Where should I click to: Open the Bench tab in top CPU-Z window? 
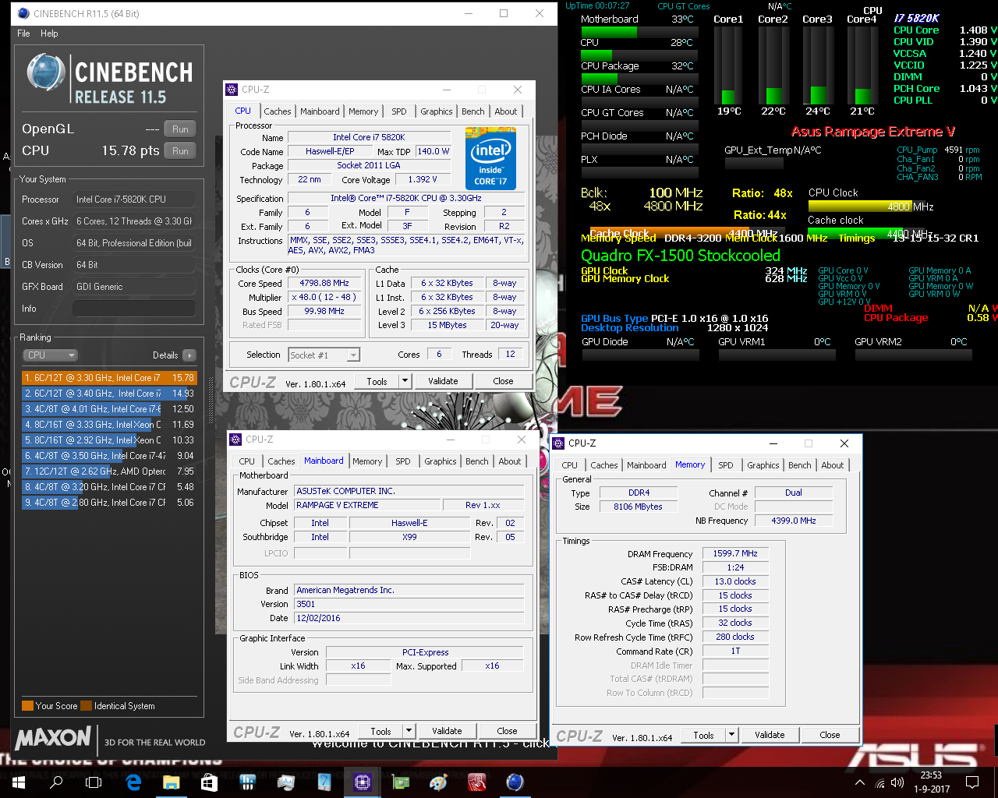click(x=473, y=111)
